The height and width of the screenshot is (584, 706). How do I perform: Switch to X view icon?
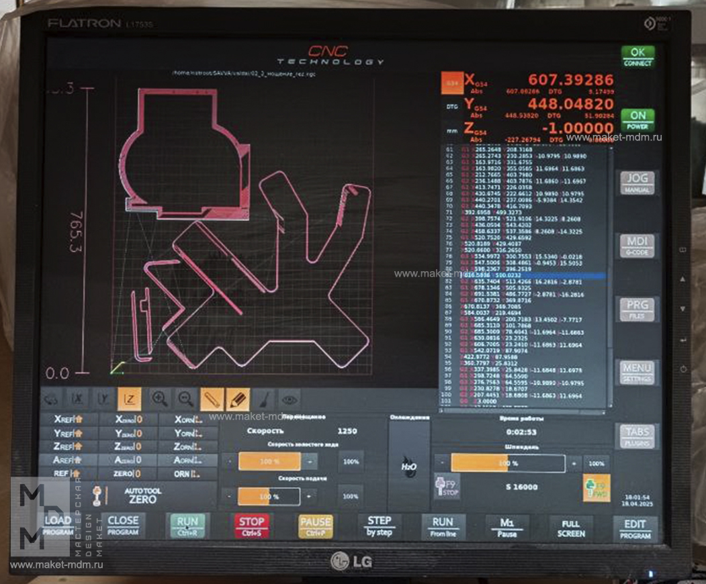tap(77, 399)
